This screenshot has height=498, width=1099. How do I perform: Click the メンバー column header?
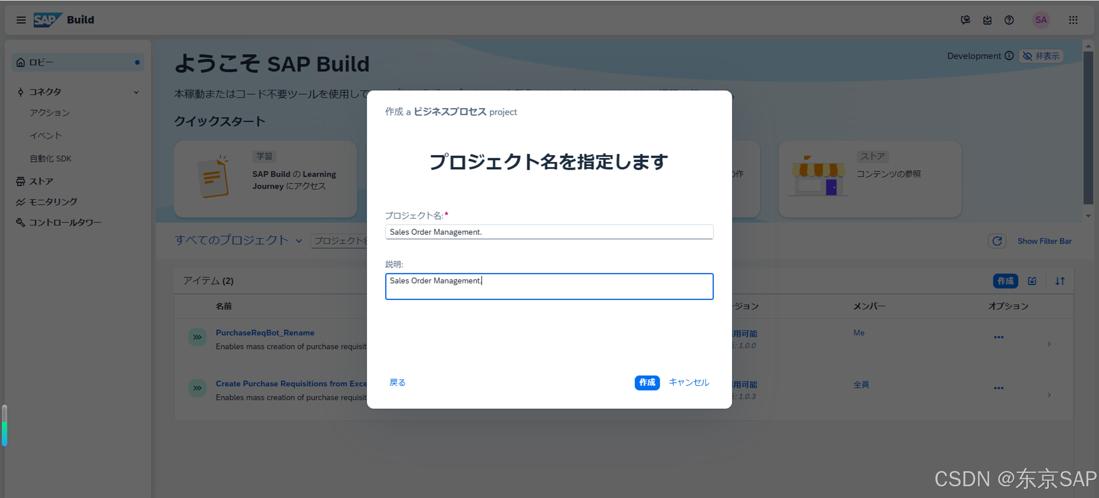(x=869, y=306)
